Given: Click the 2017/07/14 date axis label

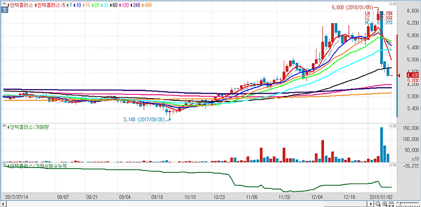Looking at the screenshot, I should (x=17, y=197).
